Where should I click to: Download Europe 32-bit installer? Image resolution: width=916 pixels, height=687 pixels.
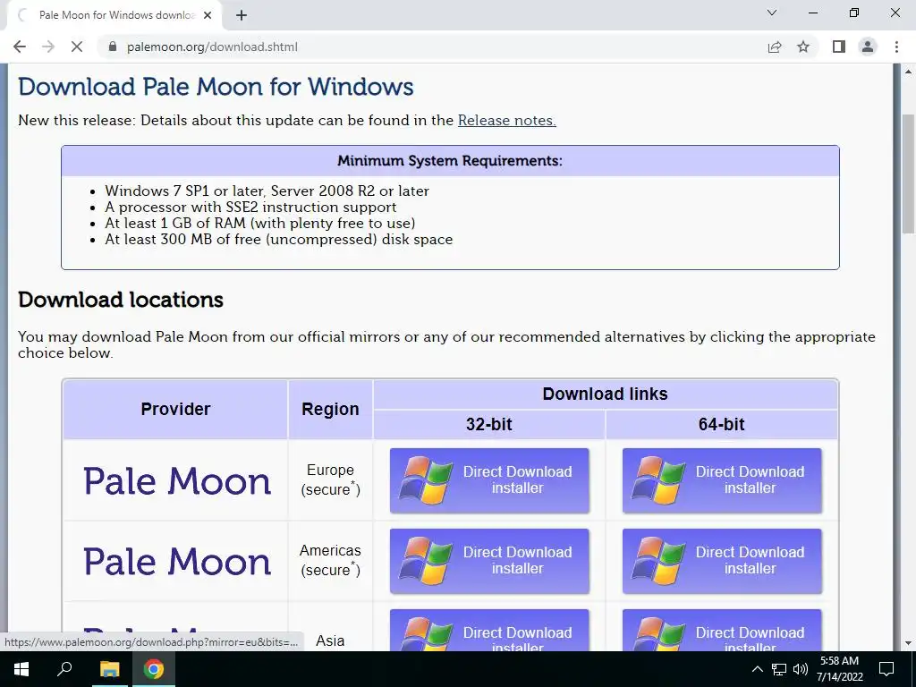489,480
